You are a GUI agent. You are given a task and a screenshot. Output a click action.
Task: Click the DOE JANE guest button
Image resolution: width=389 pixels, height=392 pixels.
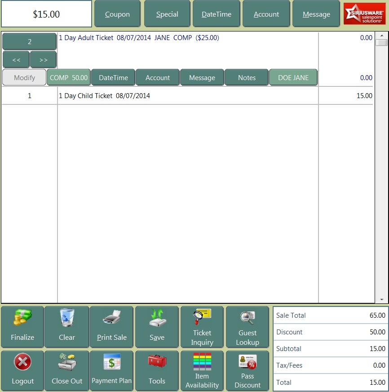(x=293, y=77)
